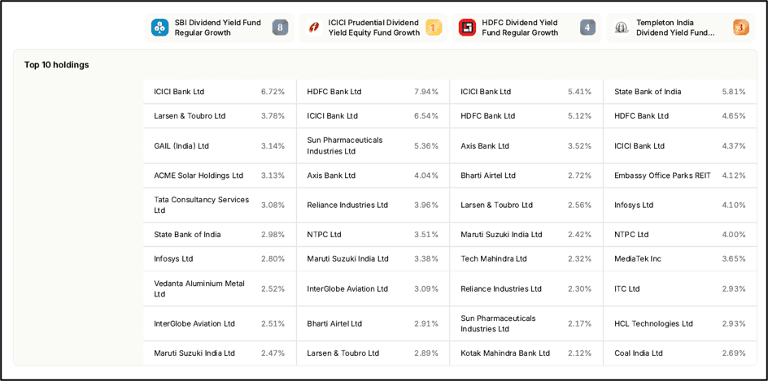
Task: Click the rank 8 badge on SBI fund
Action: click(x=280, y=28)
